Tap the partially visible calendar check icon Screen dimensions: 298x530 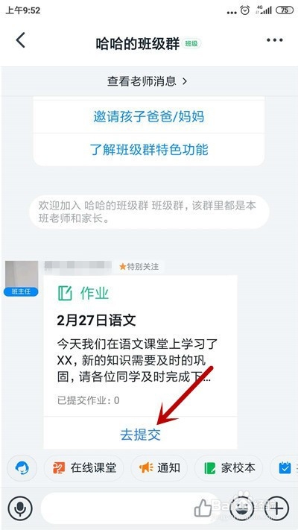285,468
